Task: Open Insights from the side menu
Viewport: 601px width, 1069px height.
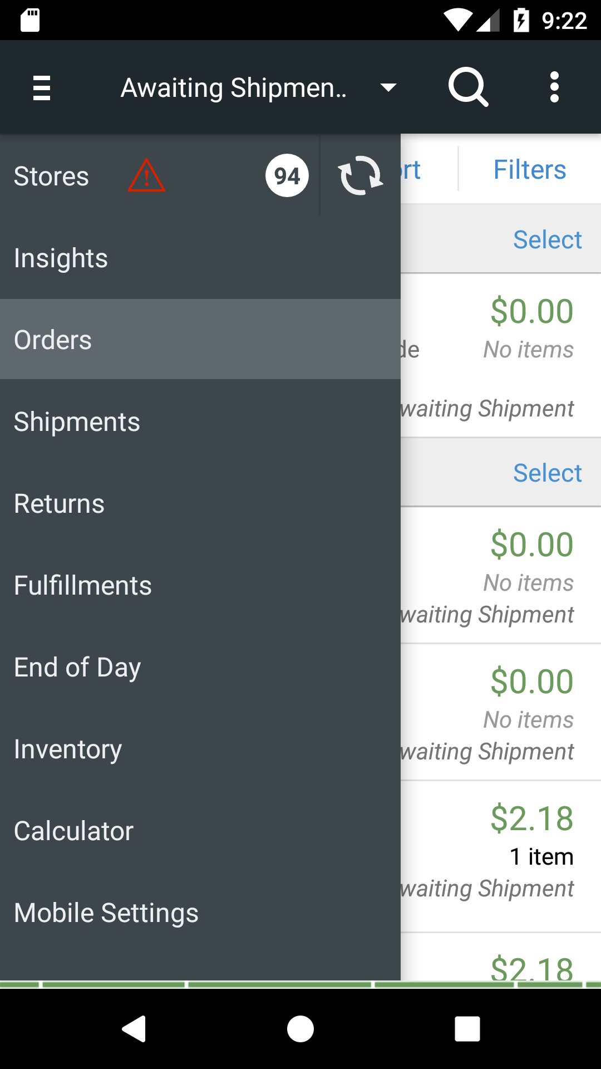Action: (61, 258)
